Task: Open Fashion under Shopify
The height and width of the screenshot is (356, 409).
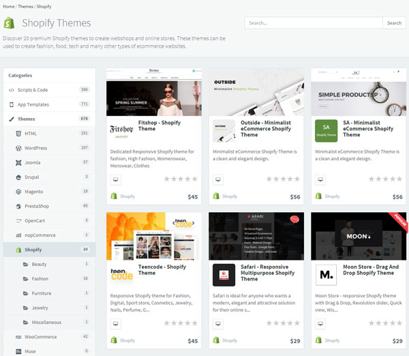Action: click(x=50, y=279)
